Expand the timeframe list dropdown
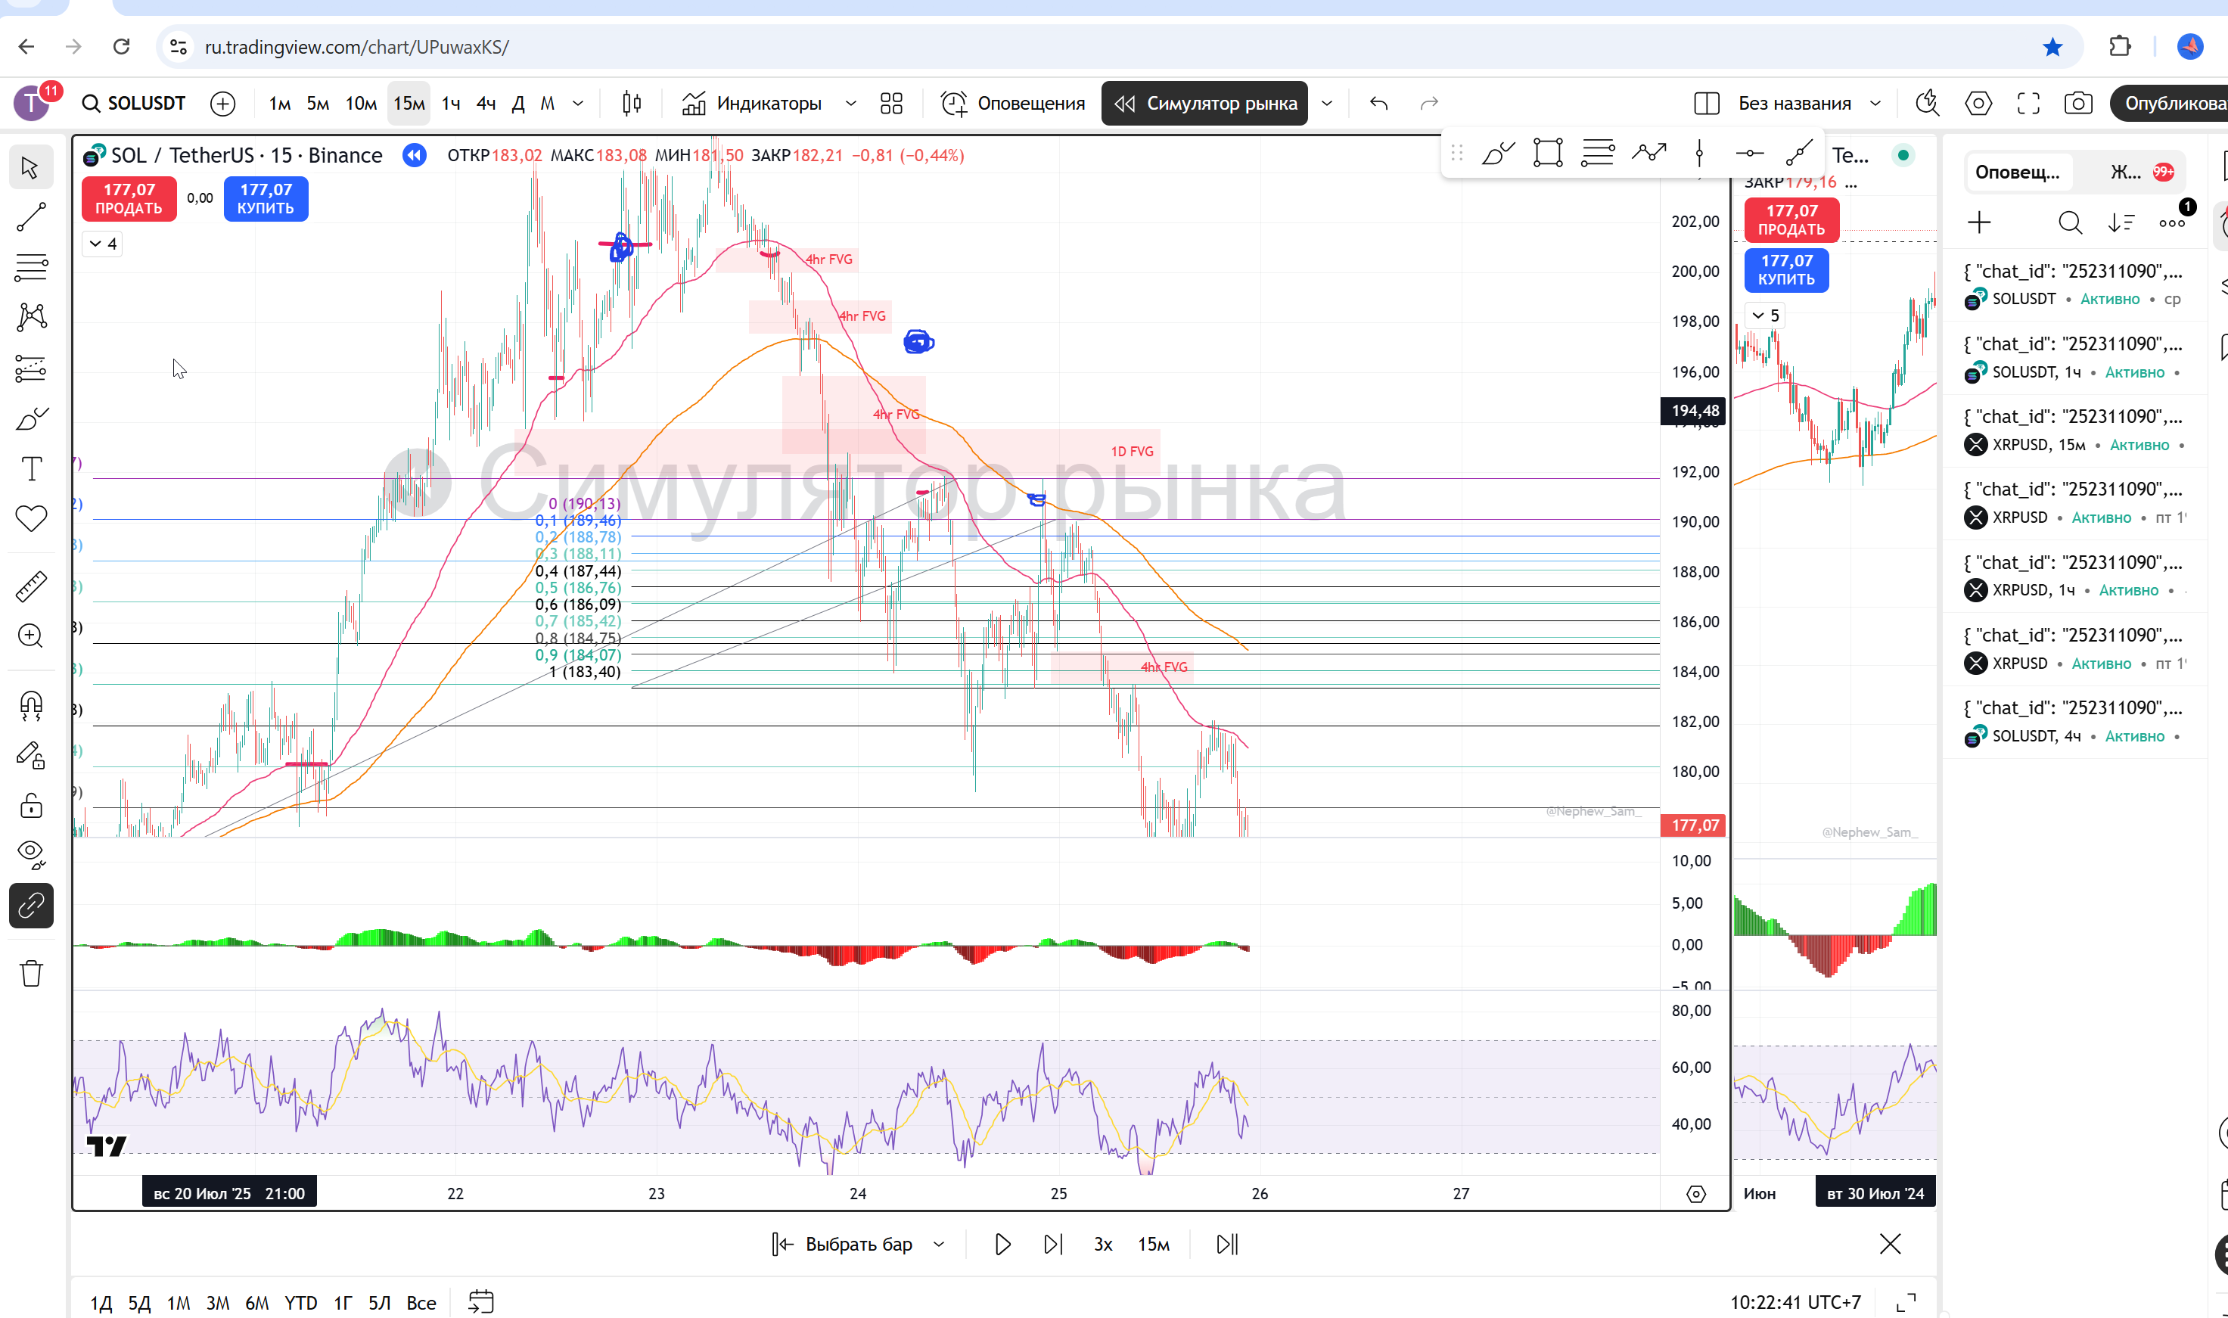 pyautogui.click(x=578, y=104)
